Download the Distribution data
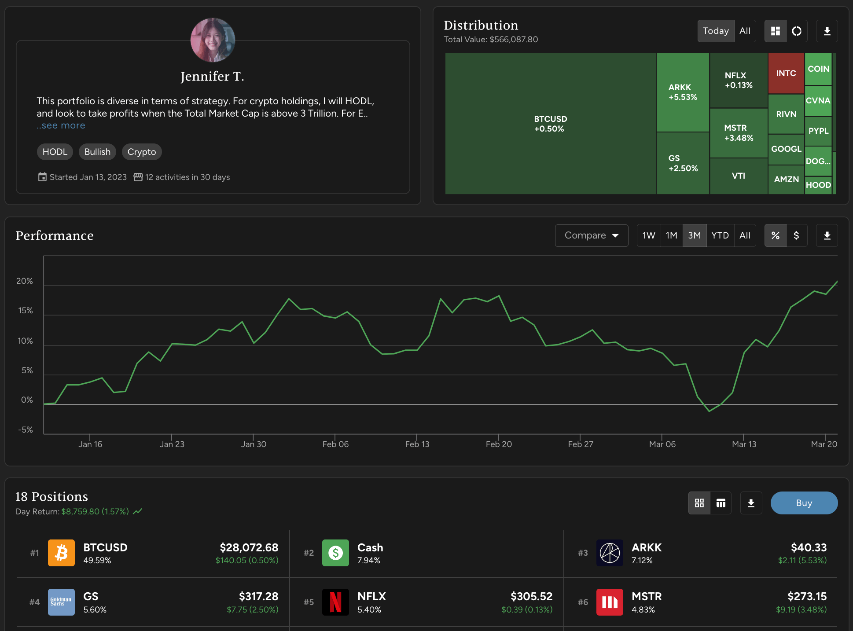 (827, 31)
